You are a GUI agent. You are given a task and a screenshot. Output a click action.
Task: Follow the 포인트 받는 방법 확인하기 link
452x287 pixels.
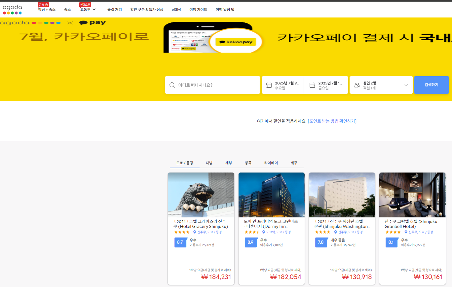click(332, 121)
